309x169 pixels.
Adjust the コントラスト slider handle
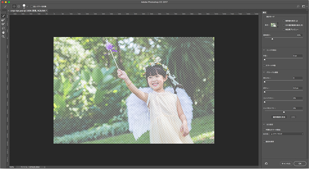coord(265,102)
